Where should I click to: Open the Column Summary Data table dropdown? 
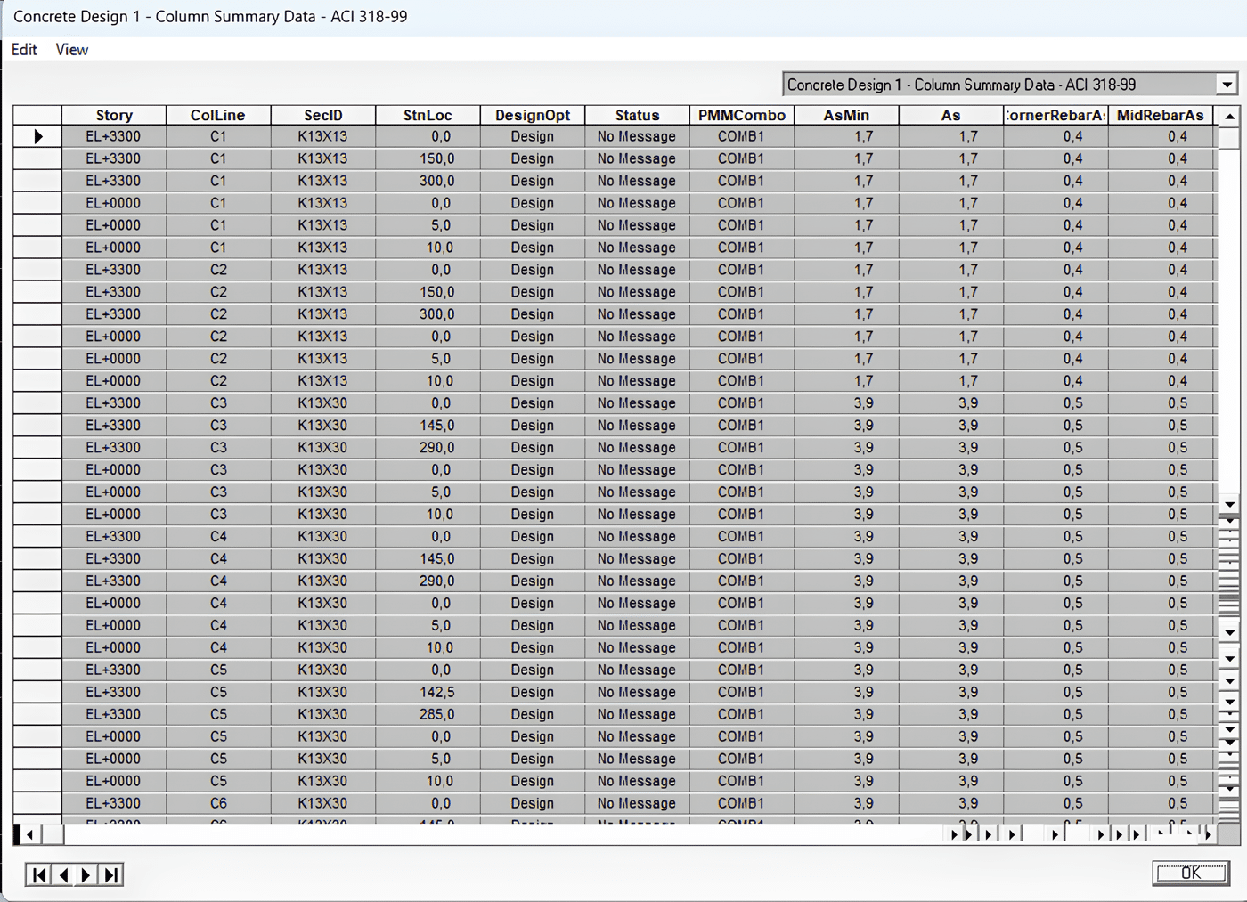pyautogui.click(x=1227, y=85)
